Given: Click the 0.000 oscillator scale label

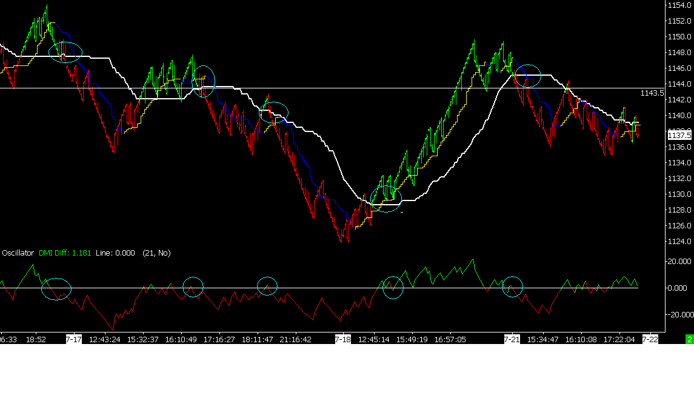Looking at the screenshot, I should click(677, 288).
